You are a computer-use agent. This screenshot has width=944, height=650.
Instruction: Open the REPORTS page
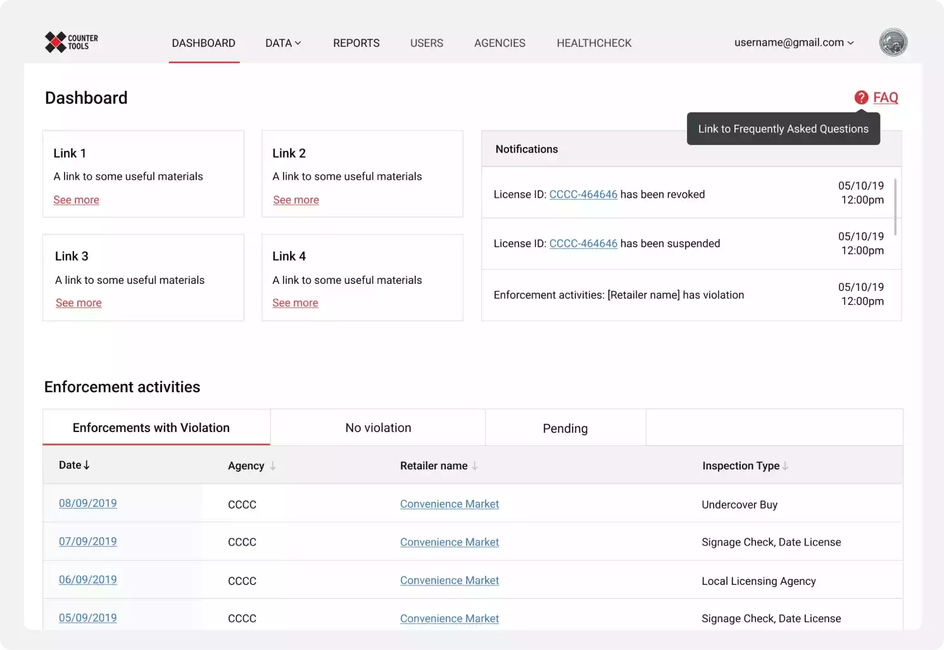tap(356, 43)
